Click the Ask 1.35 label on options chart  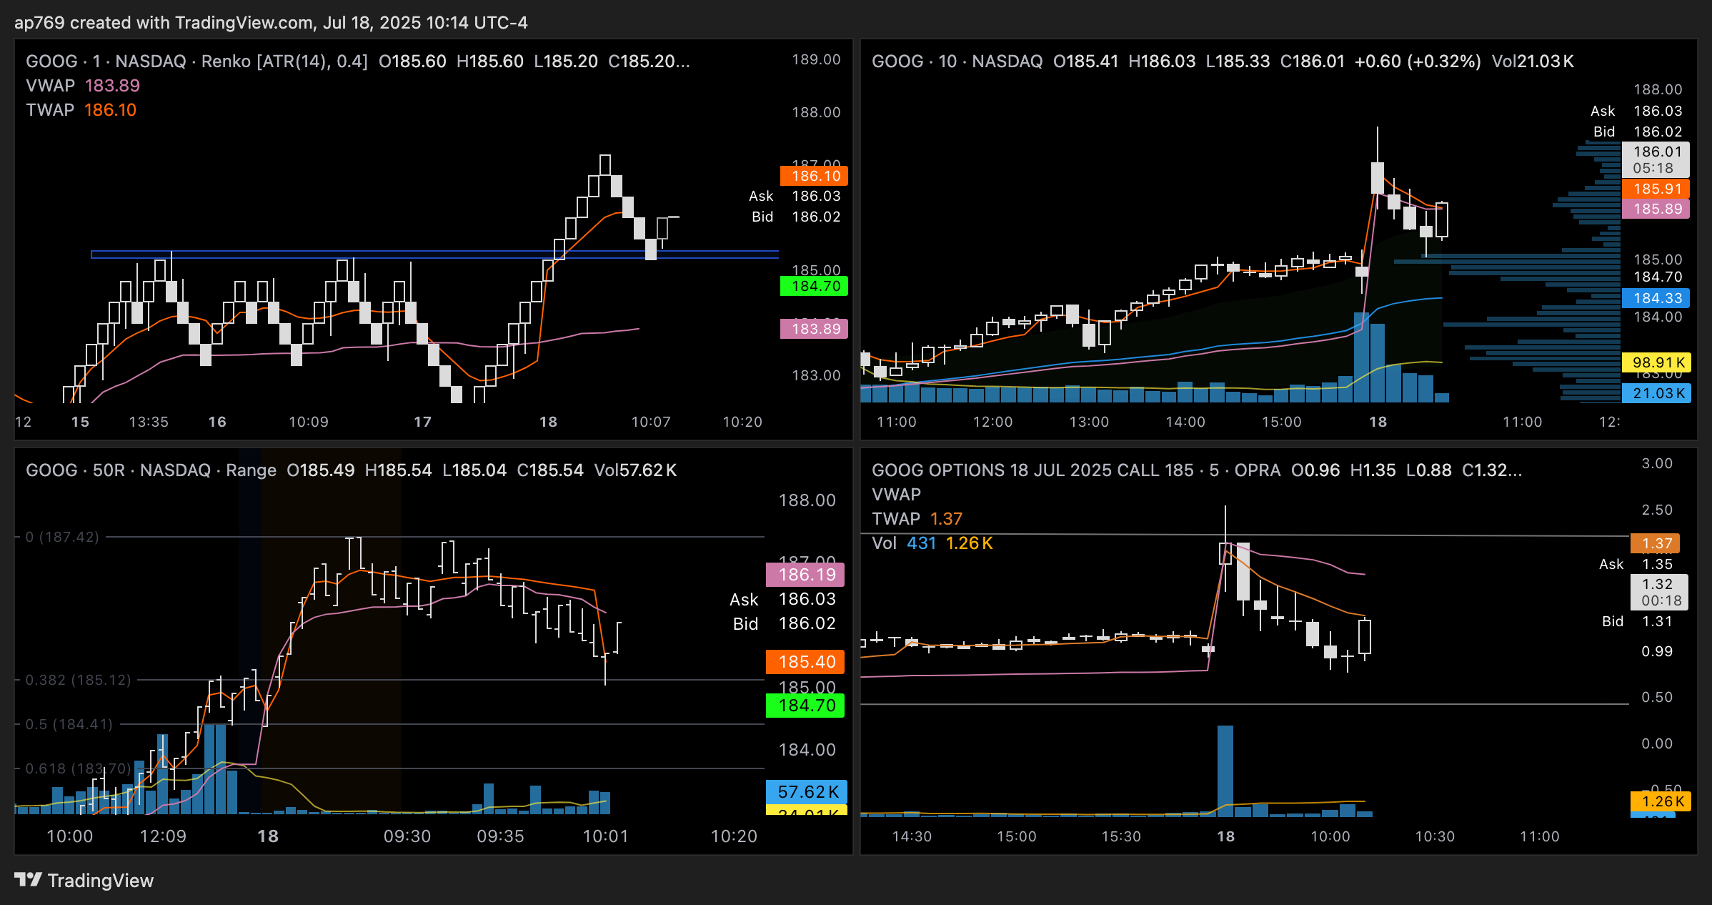1636,564
